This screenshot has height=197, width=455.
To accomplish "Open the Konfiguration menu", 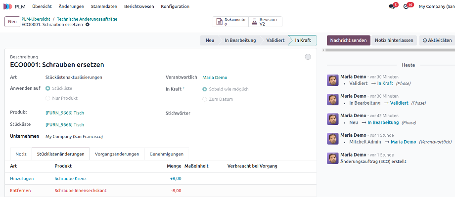I will point(175,6).
